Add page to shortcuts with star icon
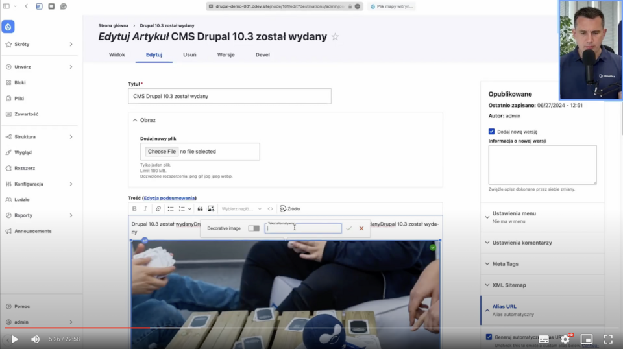The image size is (623, 349). [336, 37]
